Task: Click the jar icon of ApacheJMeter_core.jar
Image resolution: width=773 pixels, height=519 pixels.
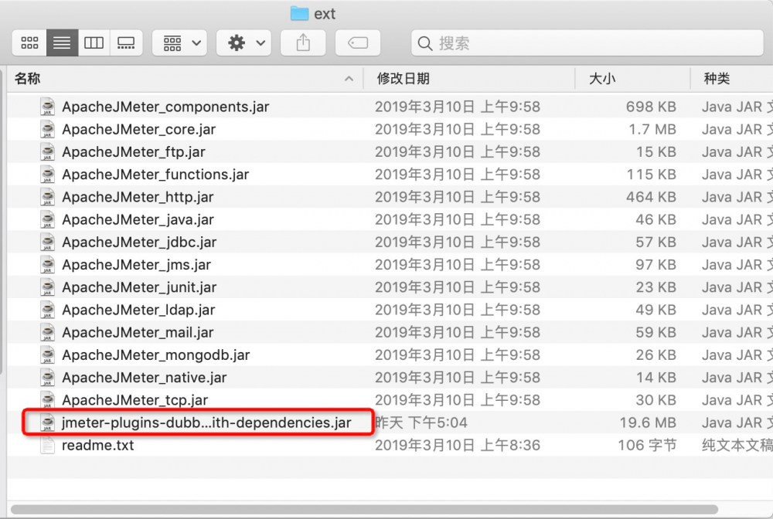Action: pyautogui.click(x=47, y=129)
